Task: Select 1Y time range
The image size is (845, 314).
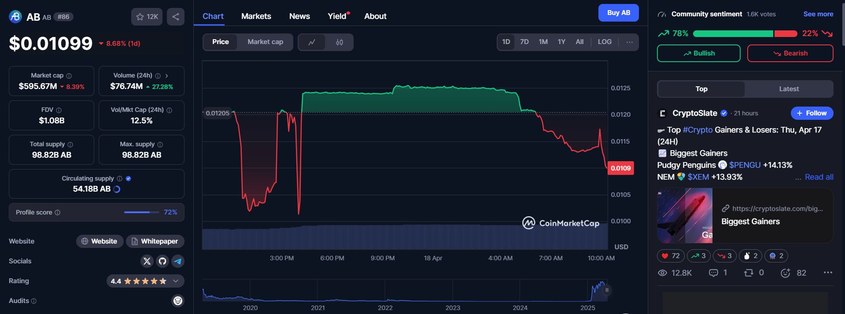Action: pos(561,42)
